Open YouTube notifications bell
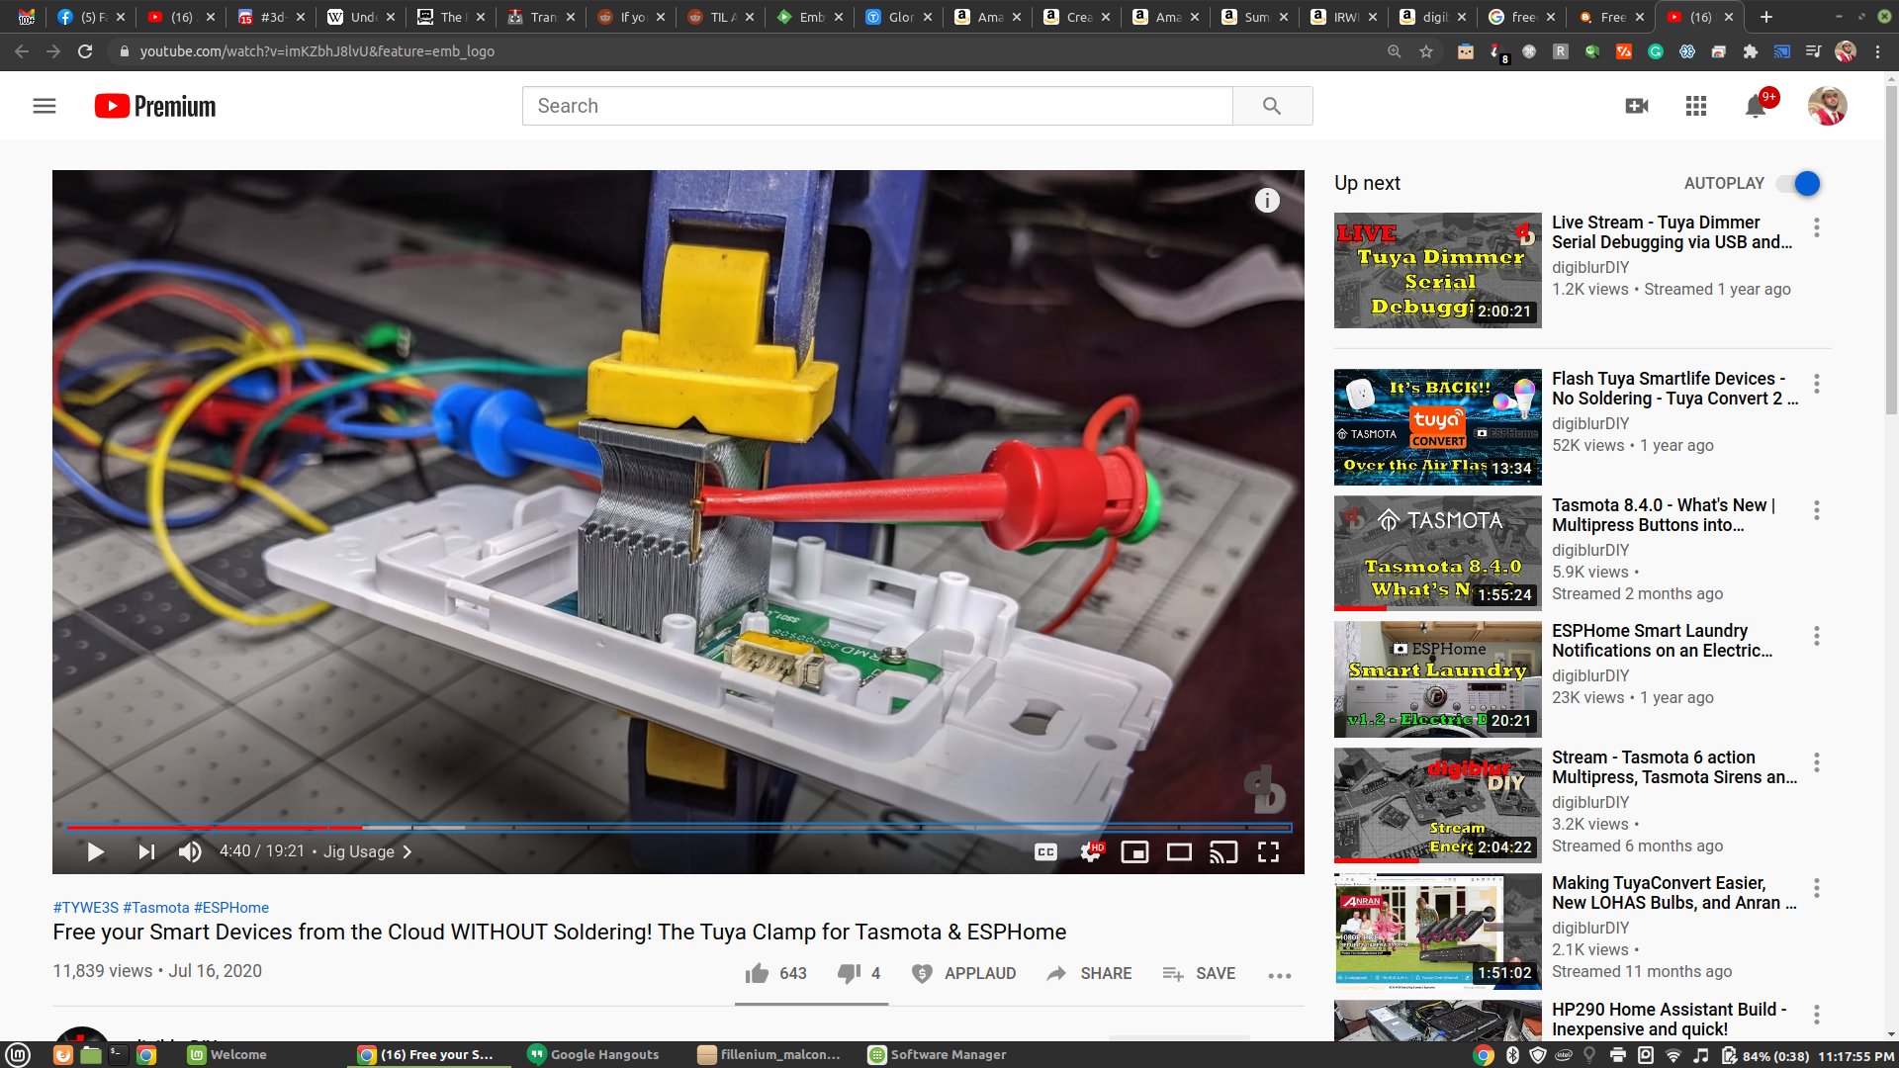Image resolution: width=1899 pixels, height=1068 pixels. [1756, 106]
